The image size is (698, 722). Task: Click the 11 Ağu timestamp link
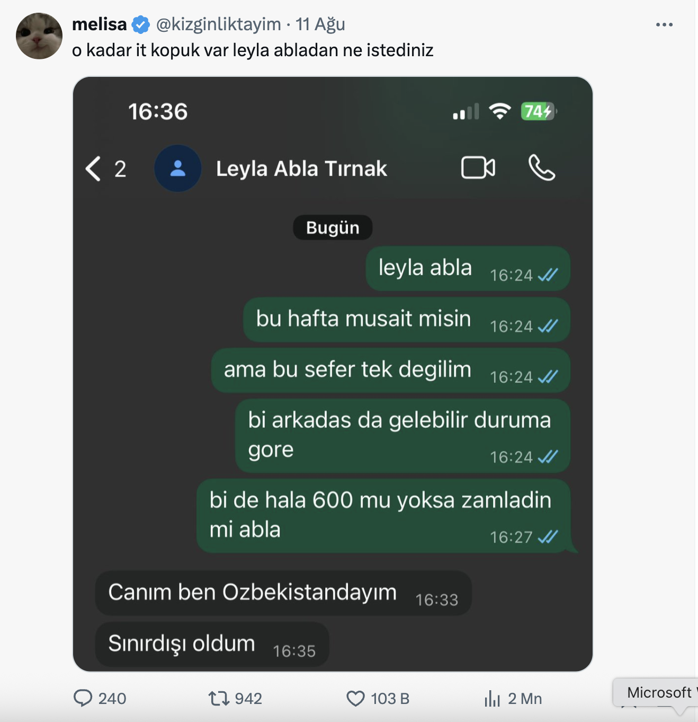click(x=320, y=24)
